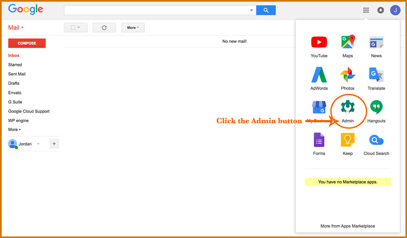Go to the Starred folder
Viewport: 407px width, 238px height.
click(x=15, y=65)
